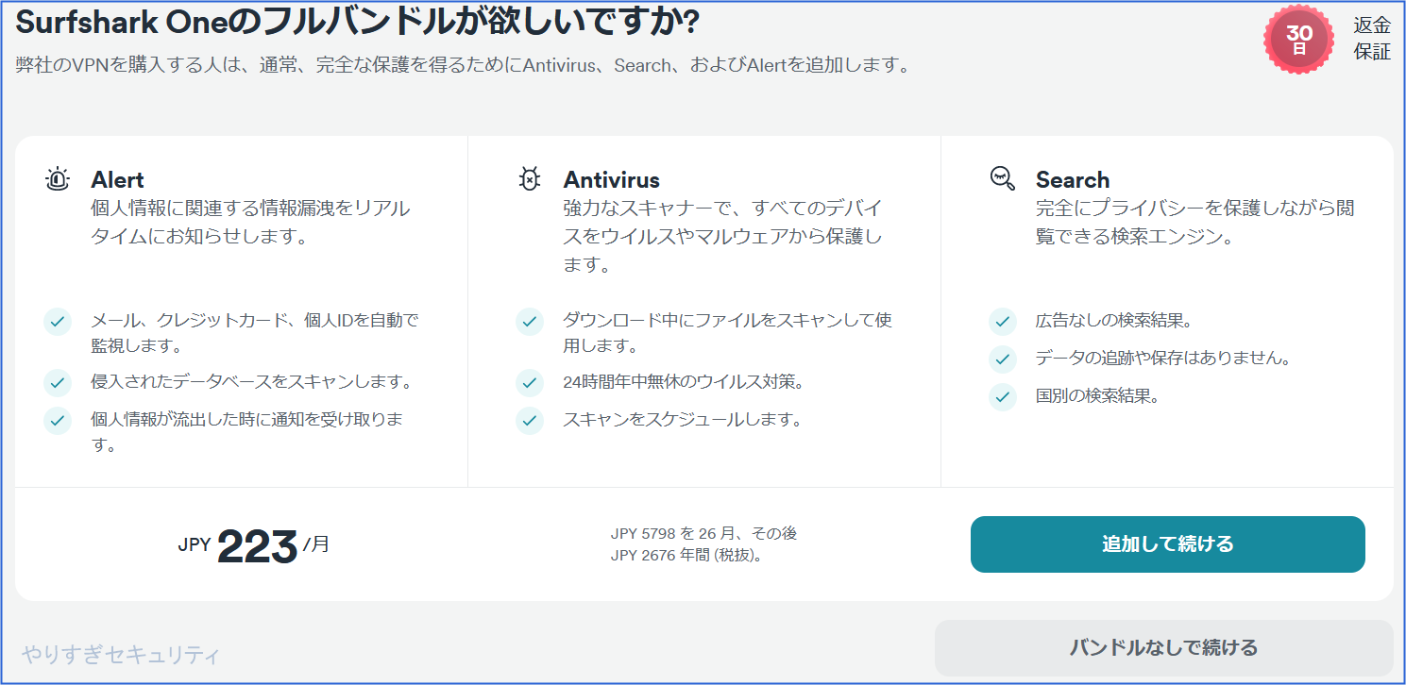1406x685 pixels.
Task: Click the メール、クレジットカード、個人ID text
Action: click(255, 333)
